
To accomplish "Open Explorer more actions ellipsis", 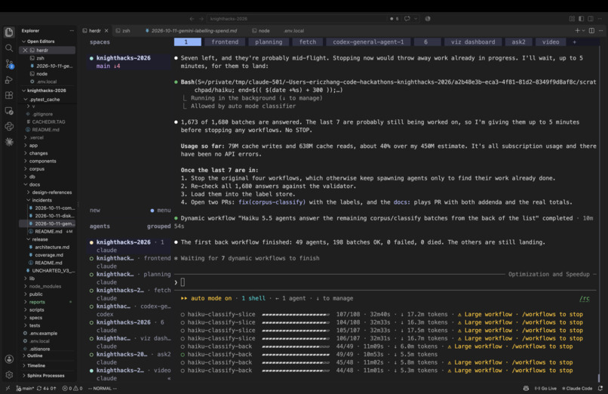I will point(72,31).
